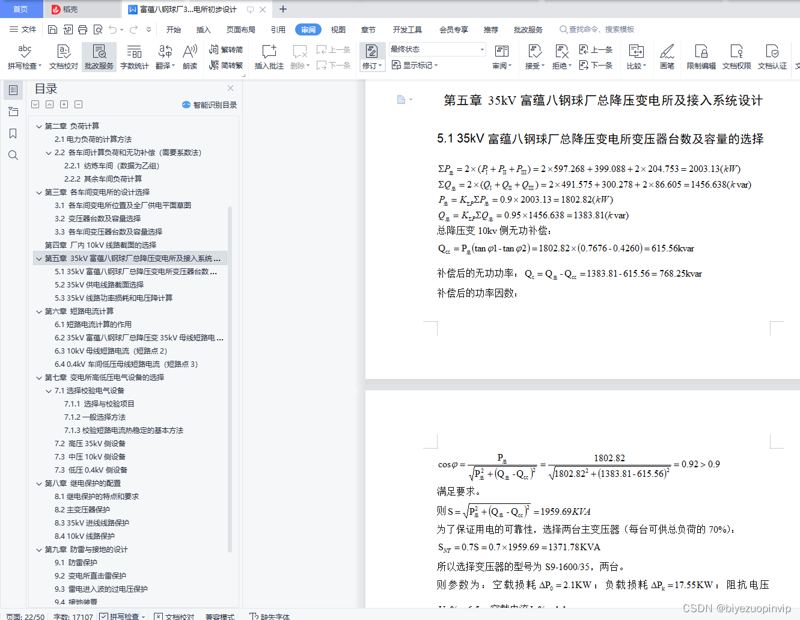800x620 pixels.
Task: Open 字数统计 word count
Action: point(133,57)
